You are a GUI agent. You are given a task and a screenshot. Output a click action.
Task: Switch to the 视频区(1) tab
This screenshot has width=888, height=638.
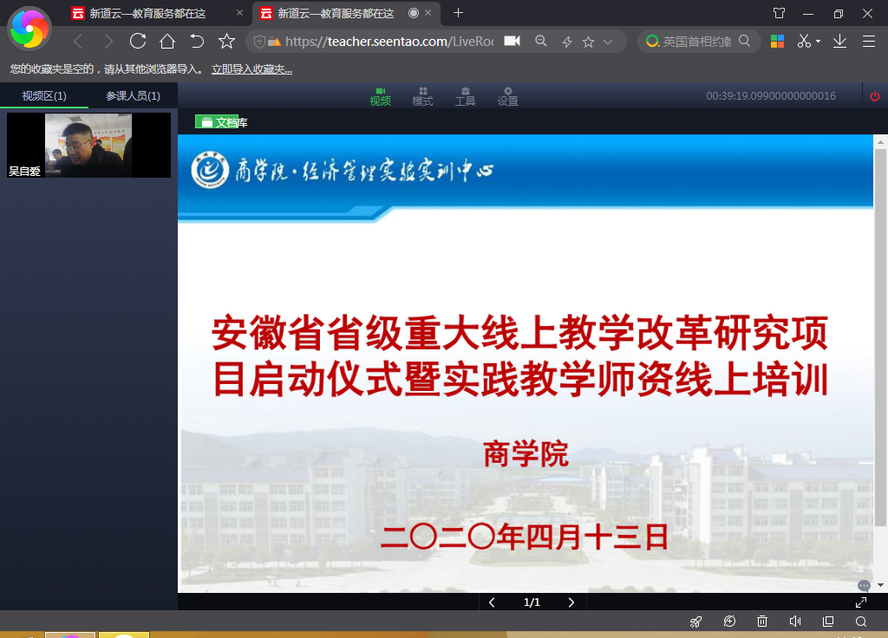[44, 96]
